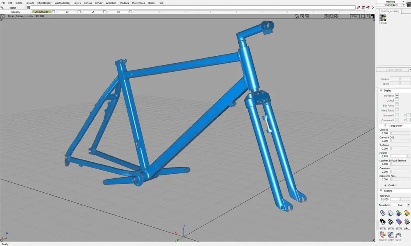
Task: Collapse the Transparency section
Action: pos(385,125)
